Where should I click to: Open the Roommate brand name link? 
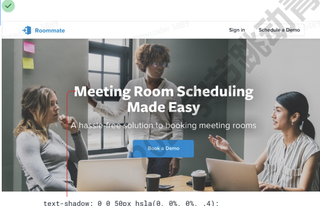pos(50,31)
